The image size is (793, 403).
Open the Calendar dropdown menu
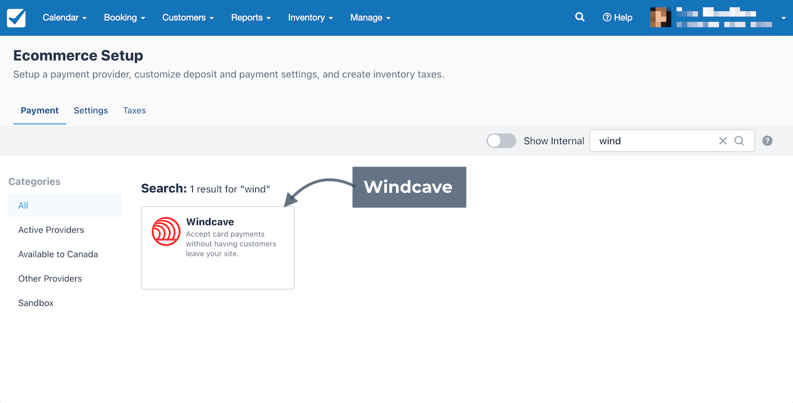tap(64, 17)
